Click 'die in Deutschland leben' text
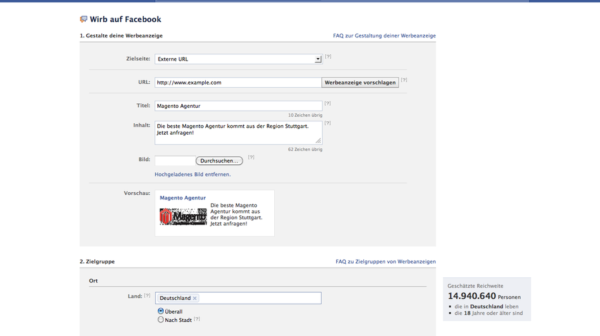The height and width of the screenshot is (336, 600). tap(486, 306)
